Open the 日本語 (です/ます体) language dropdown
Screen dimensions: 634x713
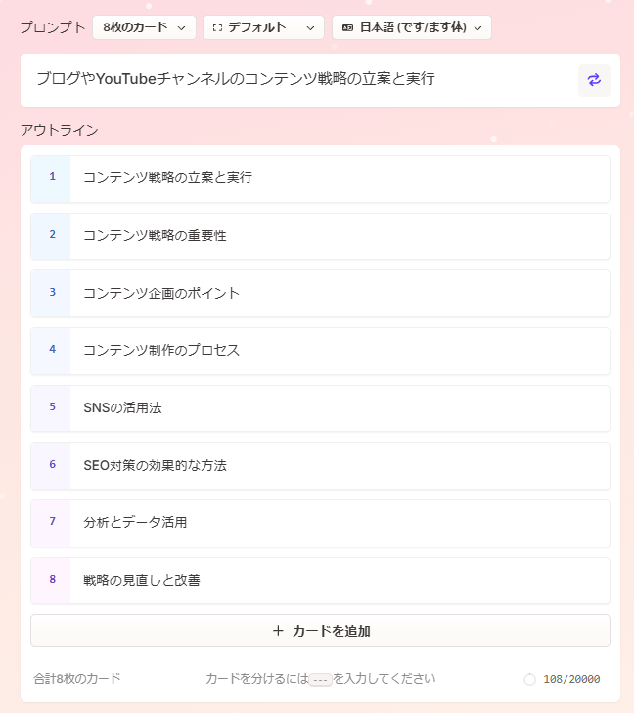(412, 27)
